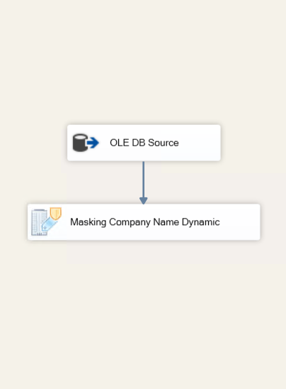Screen dimensions: 286x389
Task: Click the gold shield on the masking icon
Action: click(x=56, y=214)
